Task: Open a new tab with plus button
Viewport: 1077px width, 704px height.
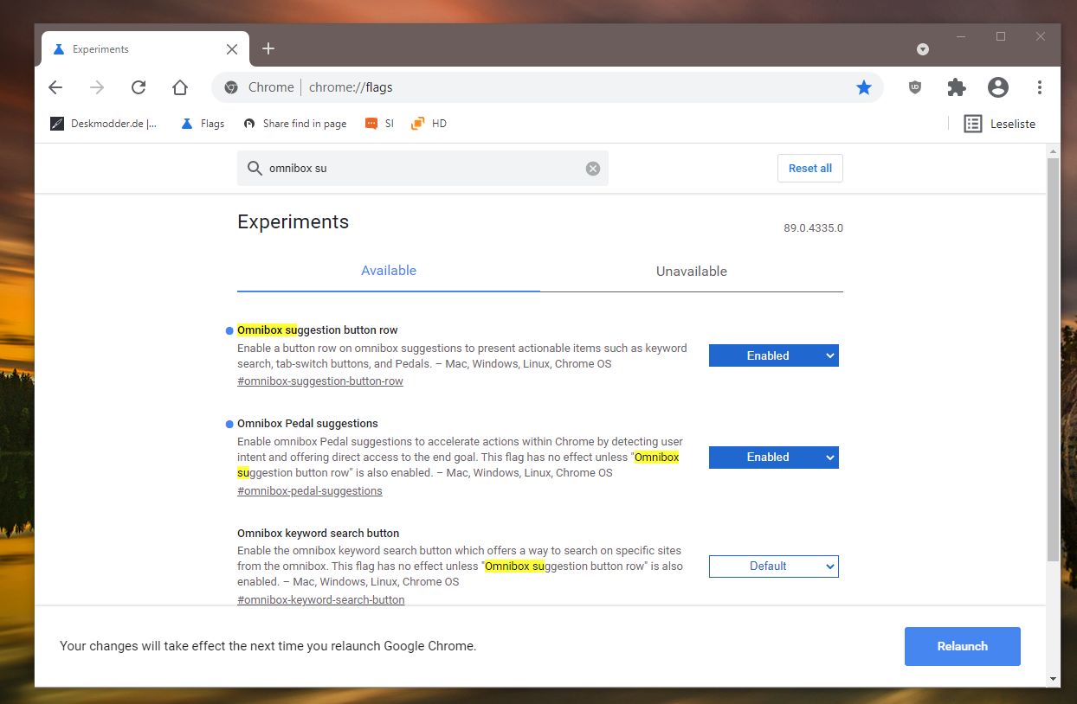Action: click(x=268, y=48)
